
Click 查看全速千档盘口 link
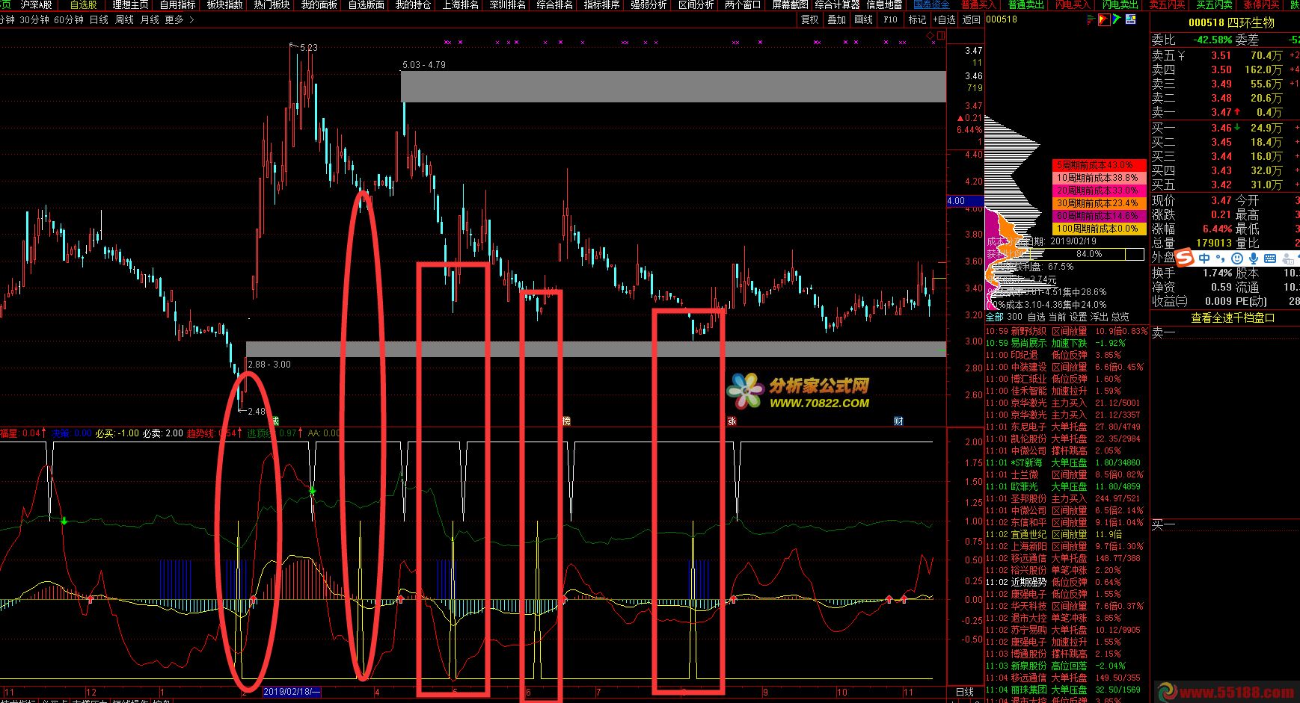[1233, 318]
